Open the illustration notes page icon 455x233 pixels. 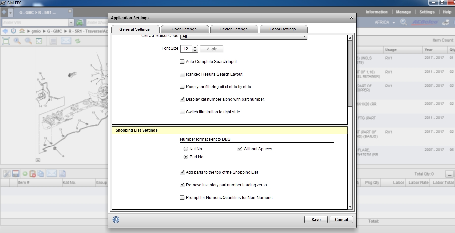(x=54, y=41)
